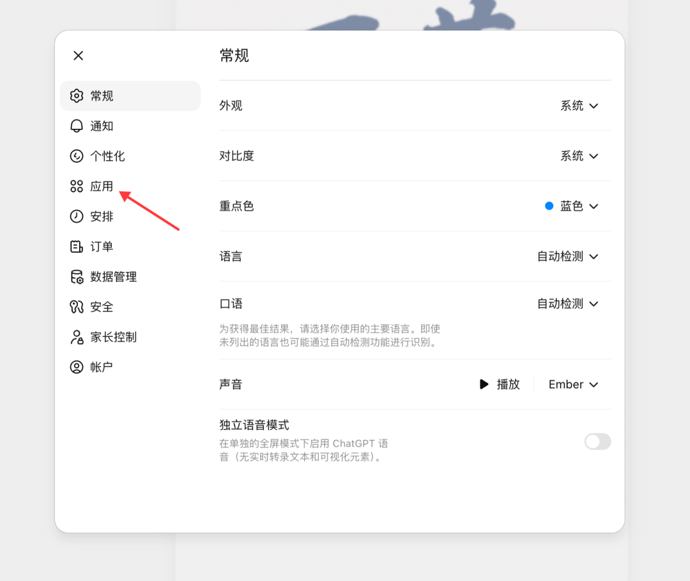This screenshot has width=690, height=581.
Task: Open the 安全 security key icon
Action: (77, 307)
